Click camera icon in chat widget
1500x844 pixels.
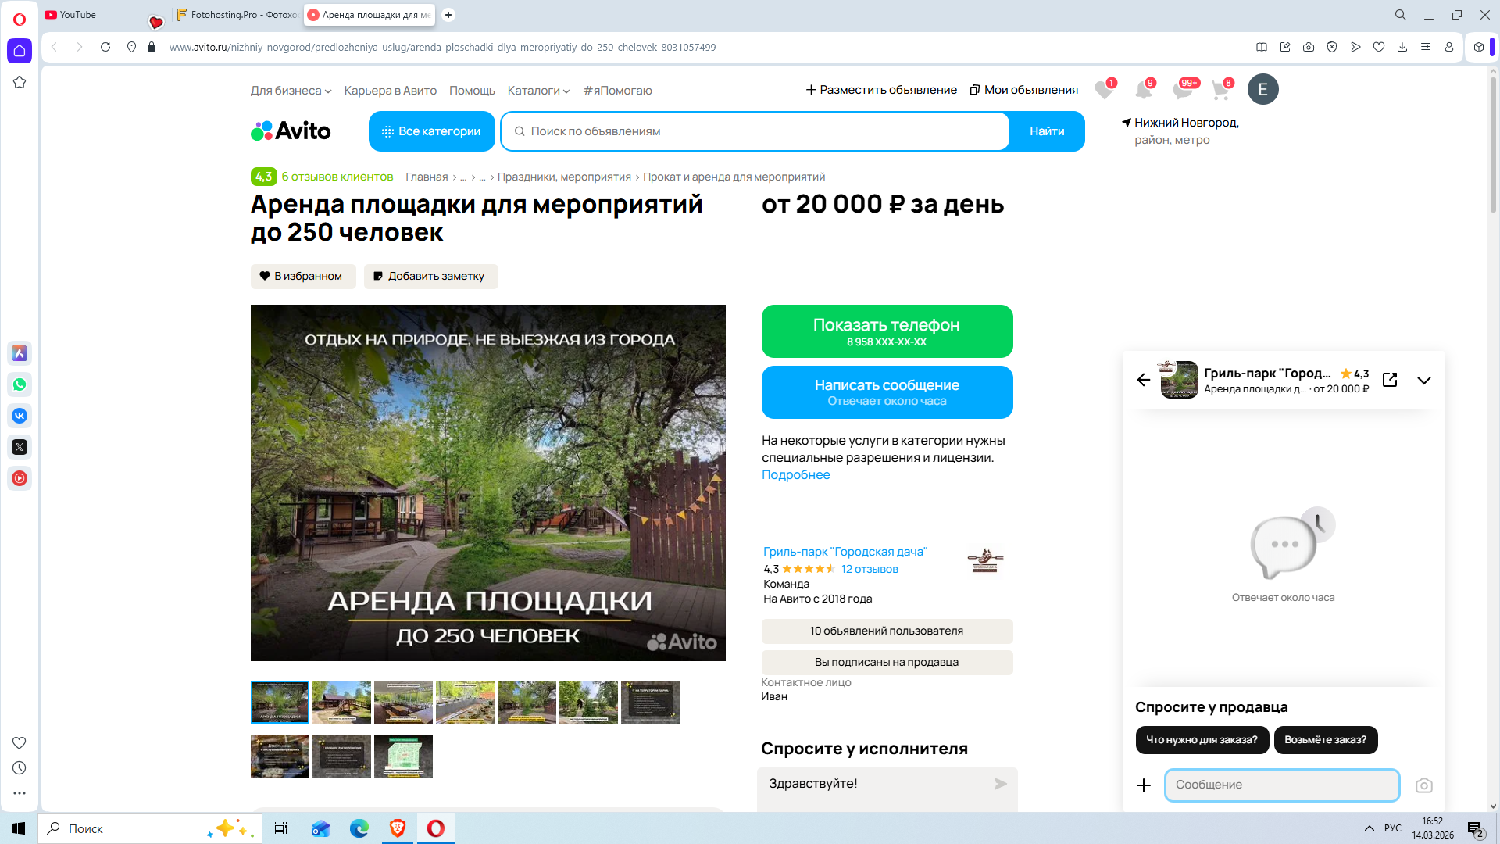click(1423, 785)
